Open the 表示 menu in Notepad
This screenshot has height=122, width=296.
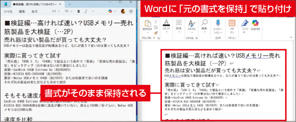click(x=35, y=12)
